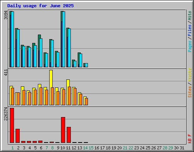Click the cyan "Pages" legend label

tap(189, 46)
